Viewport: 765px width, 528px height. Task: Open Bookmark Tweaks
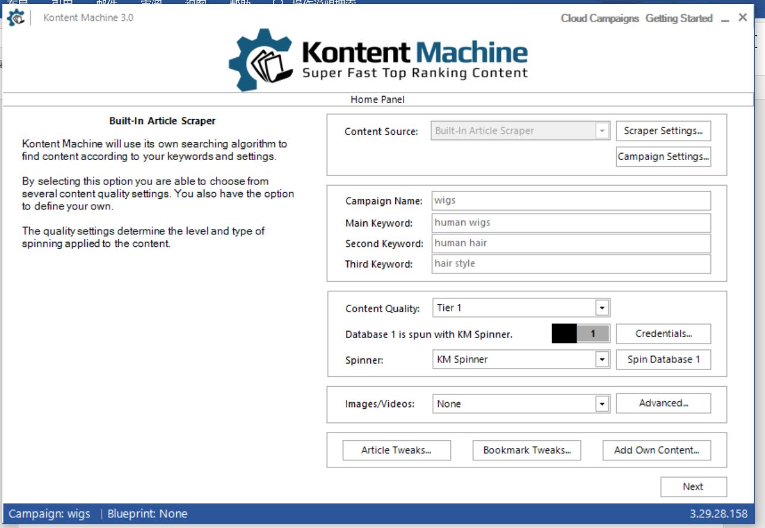(526, 450)
